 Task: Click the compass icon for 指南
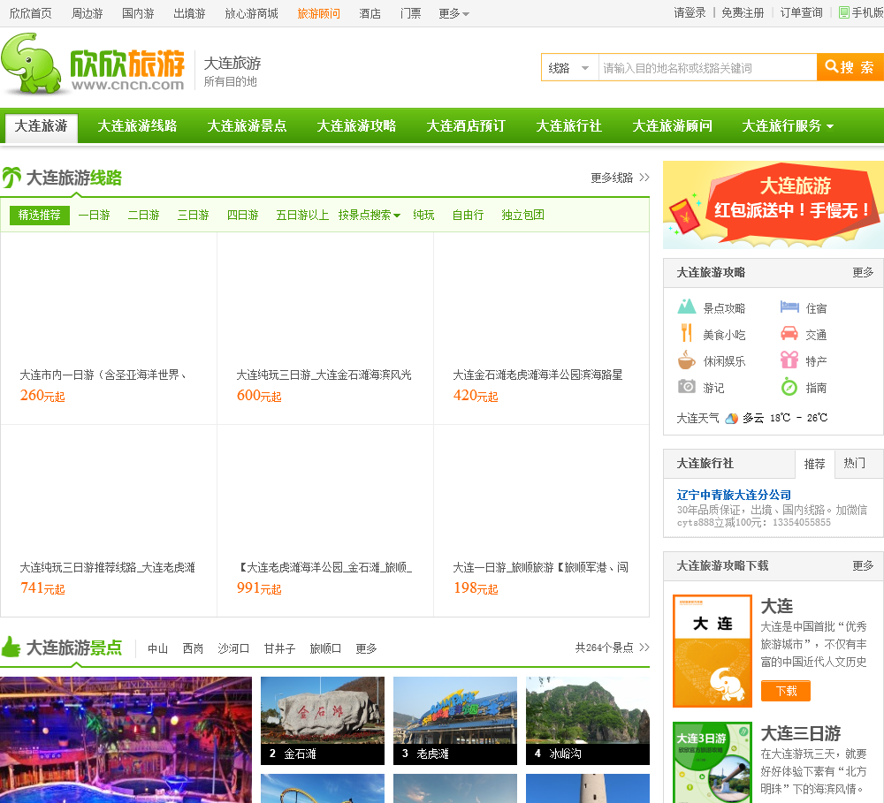pos(789,387)
